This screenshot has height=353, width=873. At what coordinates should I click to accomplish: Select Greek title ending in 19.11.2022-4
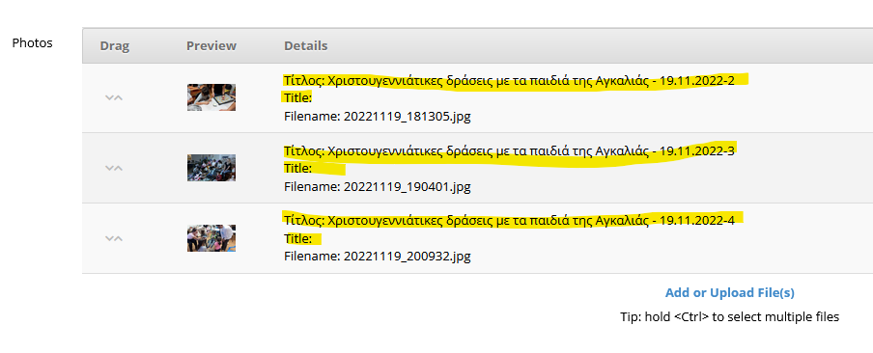[509, 221]
